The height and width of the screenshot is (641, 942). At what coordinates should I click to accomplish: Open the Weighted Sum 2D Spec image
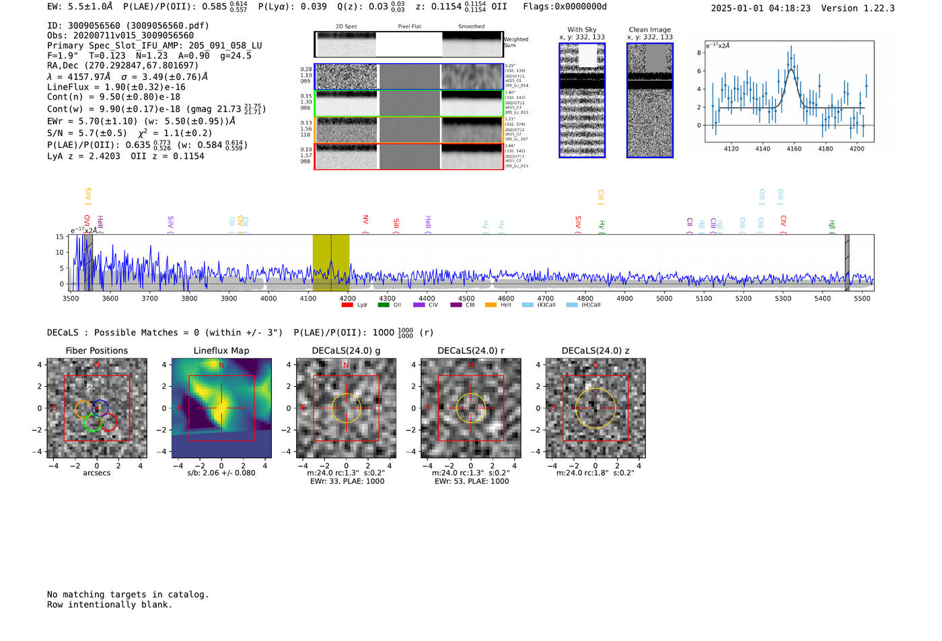[345, 44]
